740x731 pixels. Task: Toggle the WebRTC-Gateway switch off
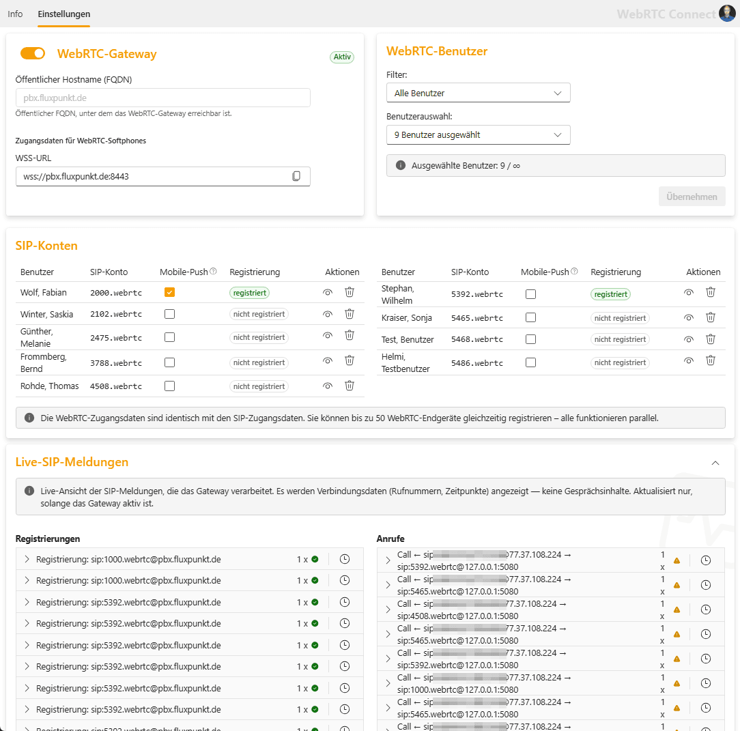click(33, 53)
